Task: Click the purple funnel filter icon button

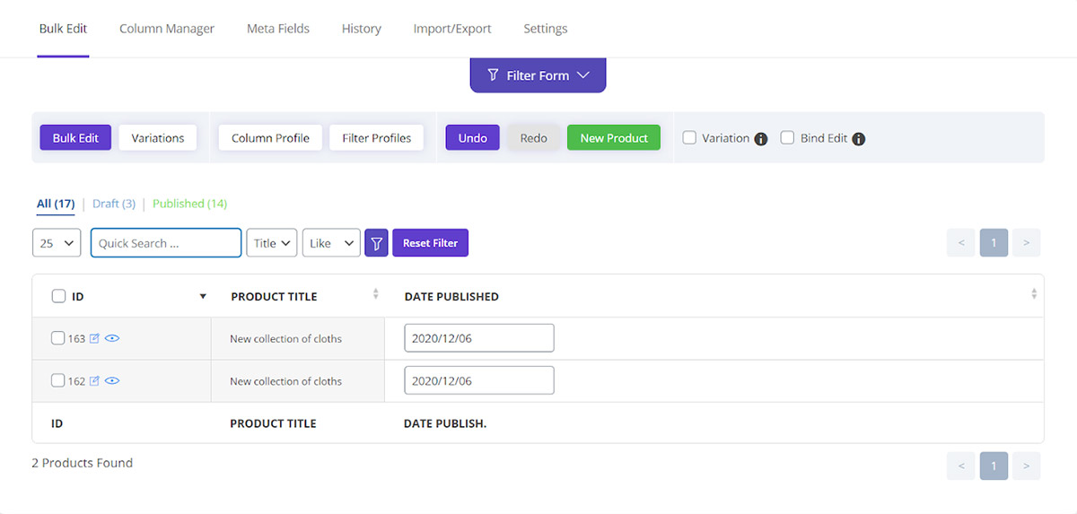Action: tap(376, 243)
